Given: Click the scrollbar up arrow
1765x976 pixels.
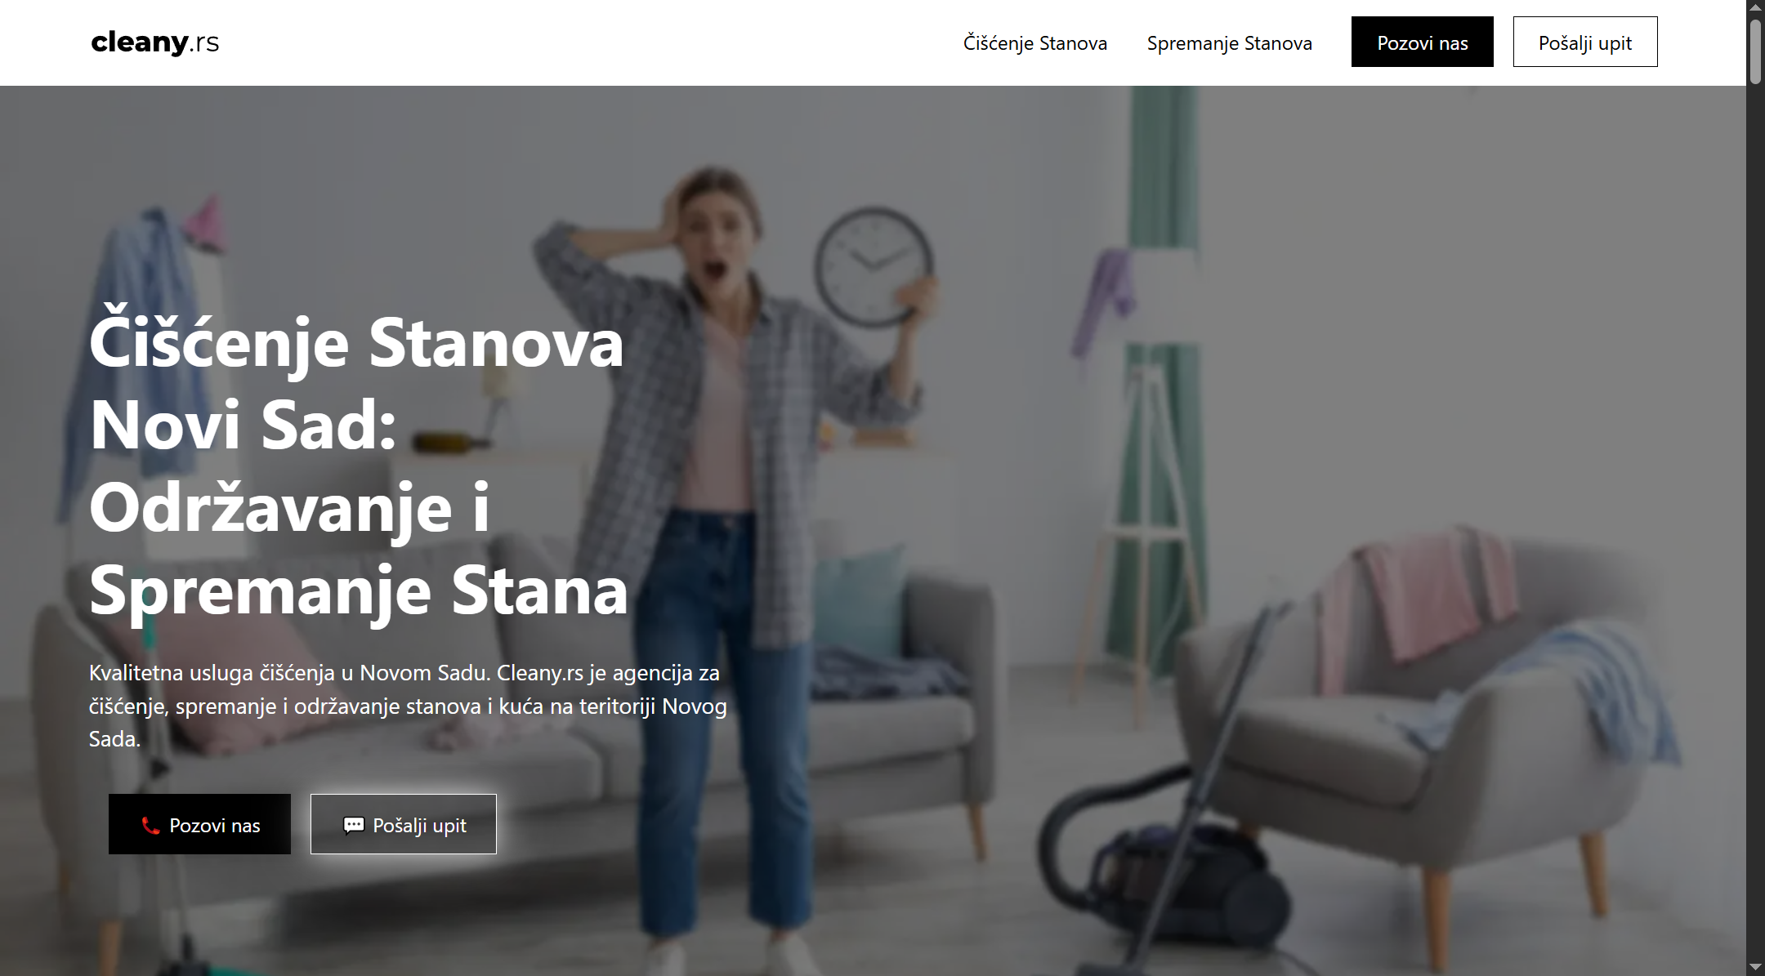Looking at the screenshot, I should click(1755, 7).
